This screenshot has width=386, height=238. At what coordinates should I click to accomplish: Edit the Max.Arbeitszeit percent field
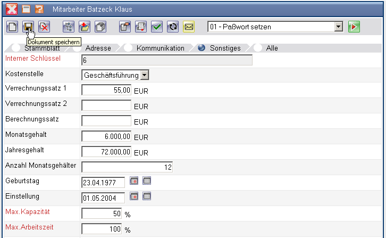click(102, 229)
